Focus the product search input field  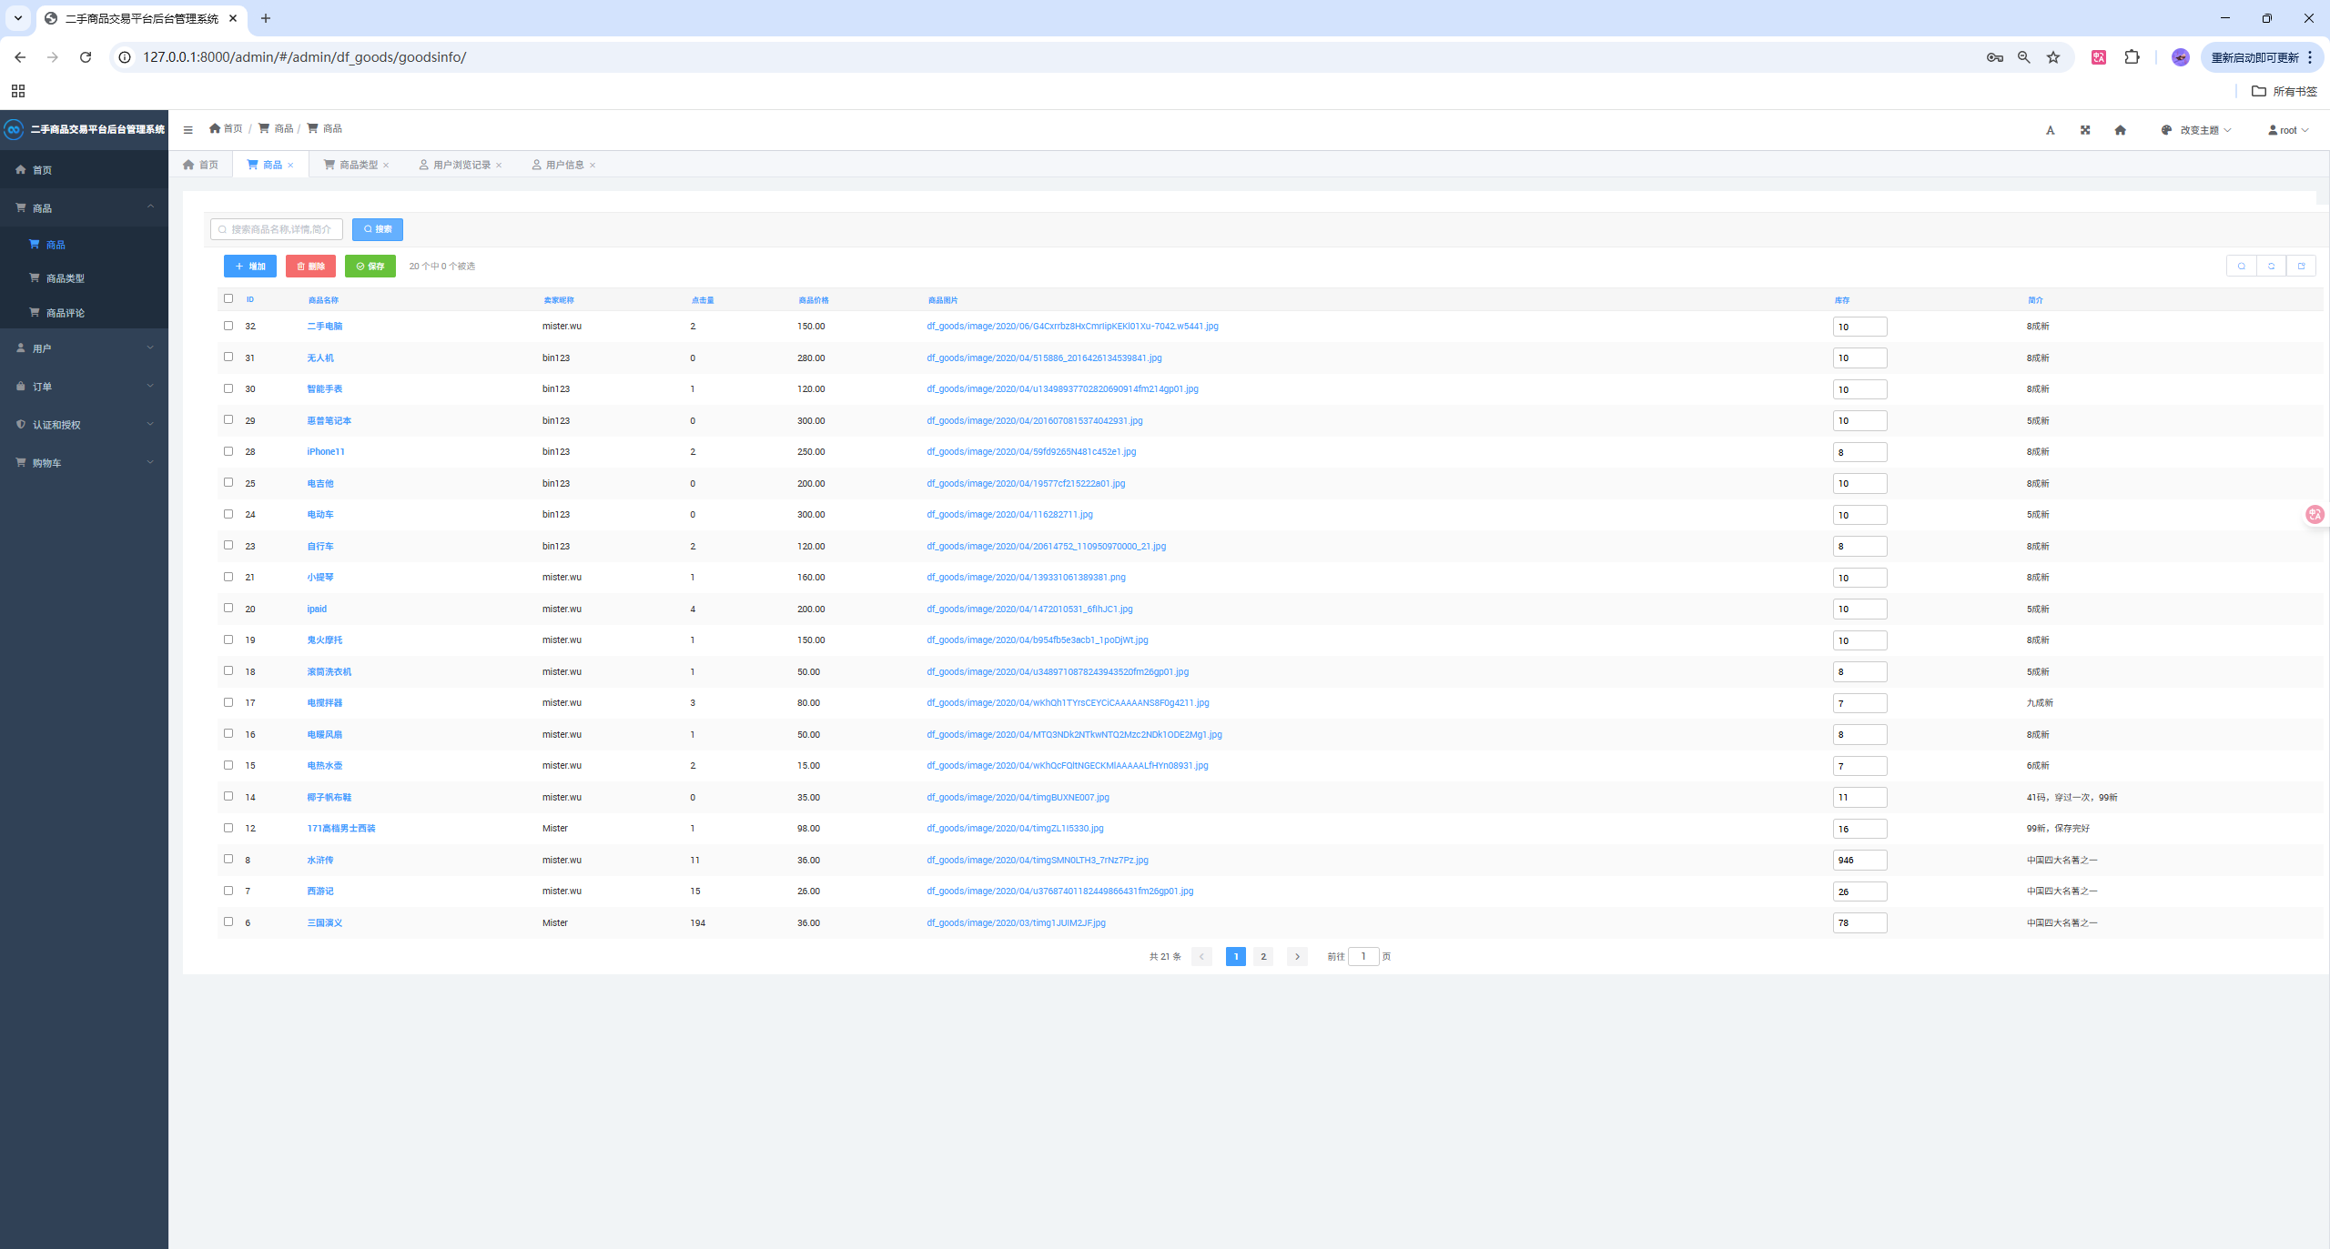(277, 229)
